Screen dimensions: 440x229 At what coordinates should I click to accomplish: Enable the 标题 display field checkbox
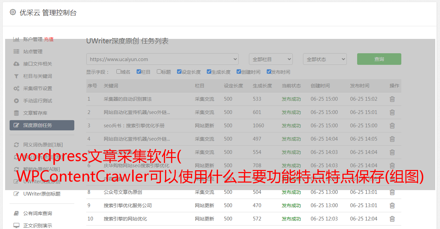tap(159, 72)
